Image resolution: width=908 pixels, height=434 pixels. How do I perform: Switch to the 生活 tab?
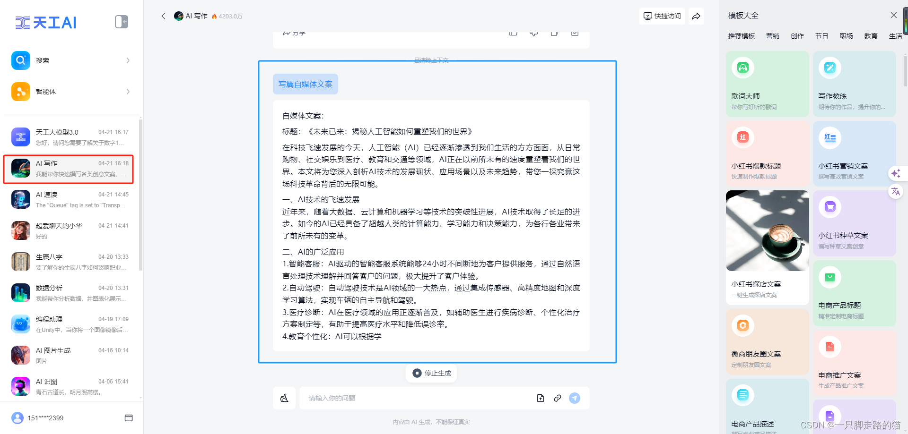tap(896, 36)
